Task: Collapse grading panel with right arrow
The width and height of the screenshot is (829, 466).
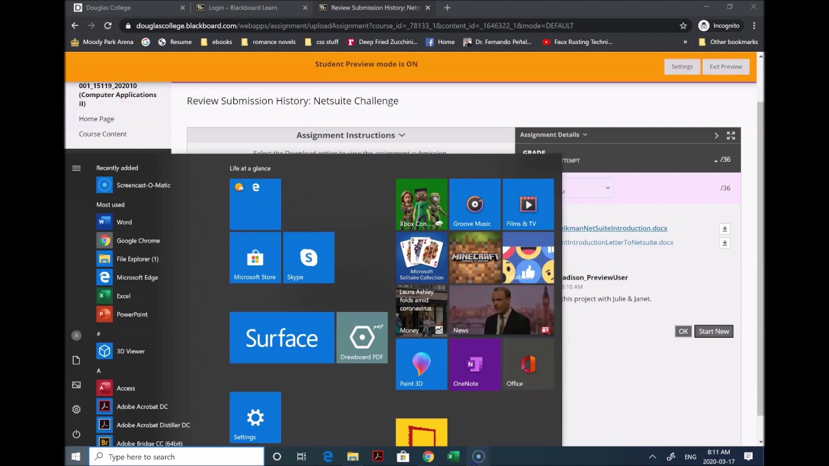Action: click(x=716, y=135)
